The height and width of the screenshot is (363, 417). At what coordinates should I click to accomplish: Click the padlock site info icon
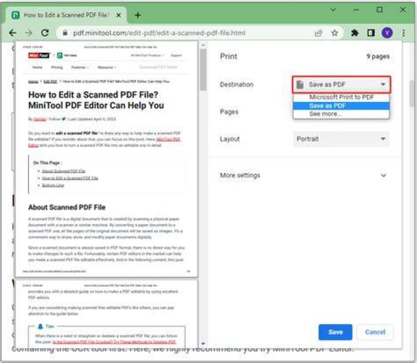coord(65,33)
